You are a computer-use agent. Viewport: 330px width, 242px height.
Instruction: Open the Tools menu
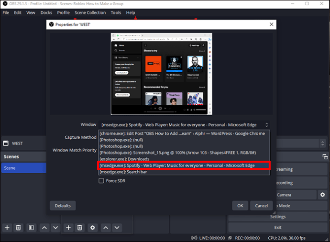click(x=116, y=12)
